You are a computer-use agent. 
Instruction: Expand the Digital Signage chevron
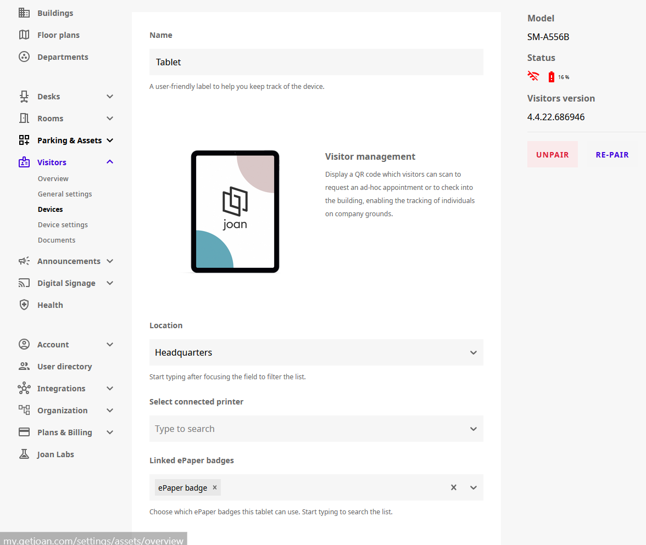[x=110, y=283]
